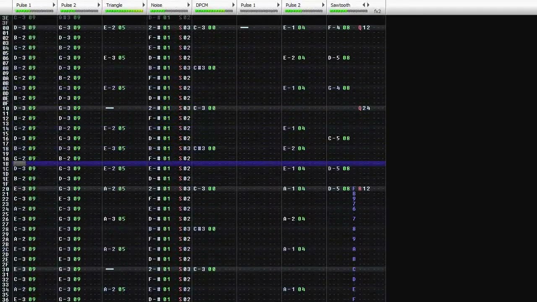Toggle the Pulse 1 channel left of first Pulse 2
The image size is (537, 302).
tap(23, 5)
